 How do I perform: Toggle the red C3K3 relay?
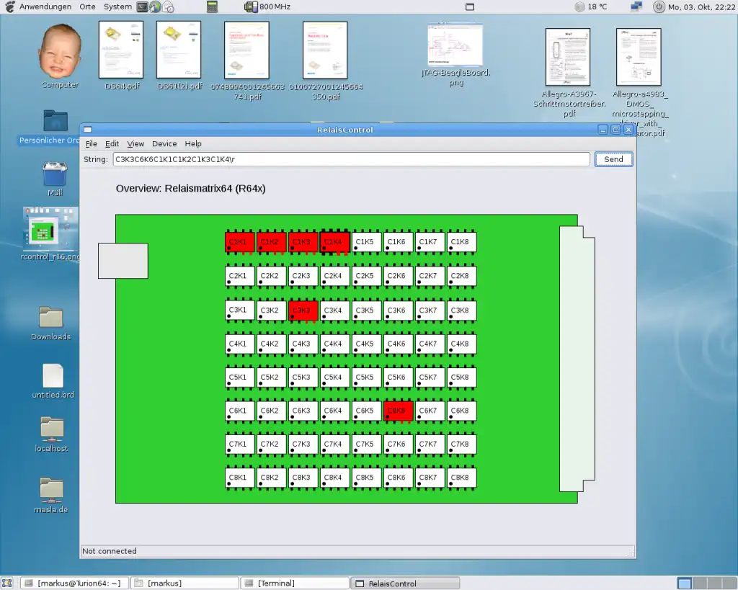click(x=303, y=310)
